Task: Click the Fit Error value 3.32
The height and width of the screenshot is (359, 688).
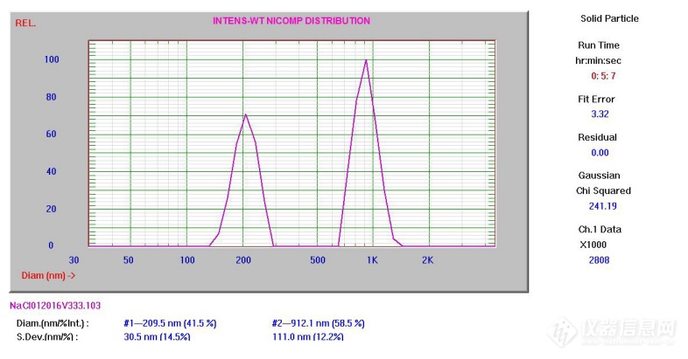Action: click(600, 114)
